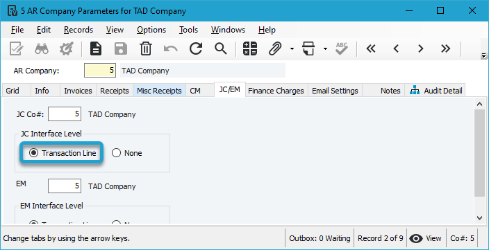Click the paperclip attachments icon

click(x=275, y=48)
